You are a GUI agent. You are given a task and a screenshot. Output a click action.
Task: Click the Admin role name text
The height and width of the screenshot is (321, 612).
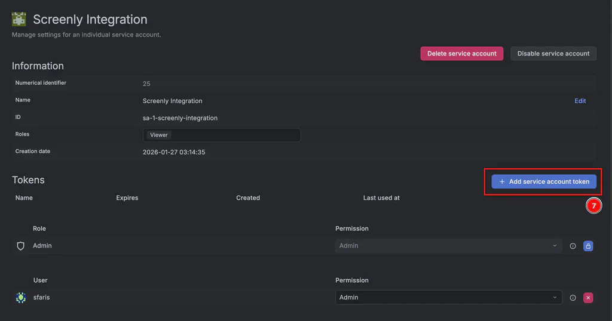(42, 245)
